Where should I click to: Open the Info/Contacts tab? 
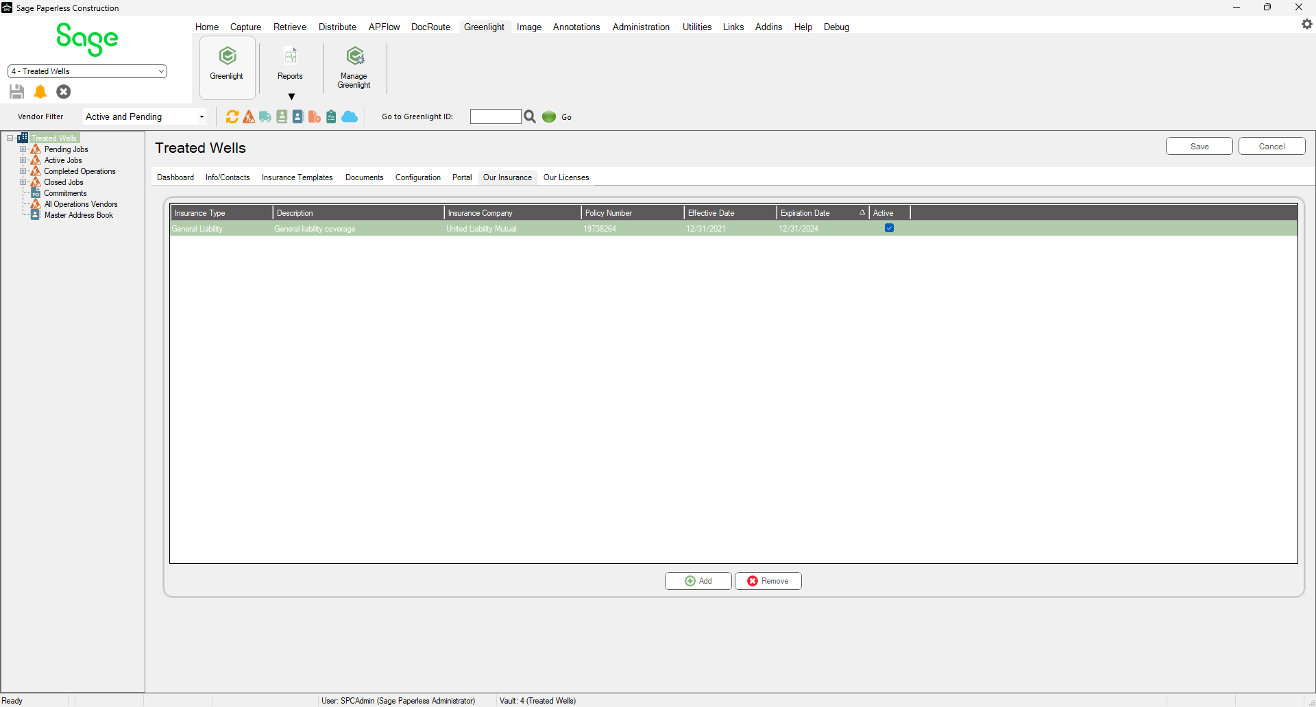228,177
